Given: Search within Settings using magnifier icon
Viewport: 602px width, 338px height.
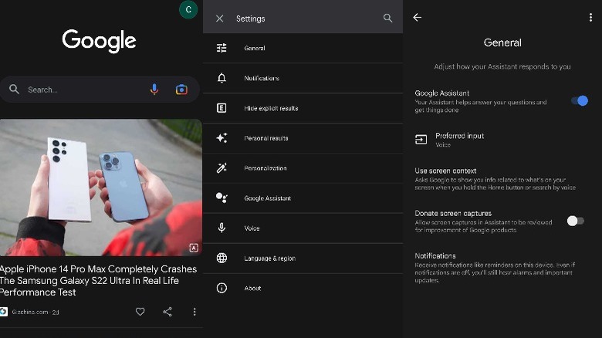Looking at the screenshot, I should [387, 19].
